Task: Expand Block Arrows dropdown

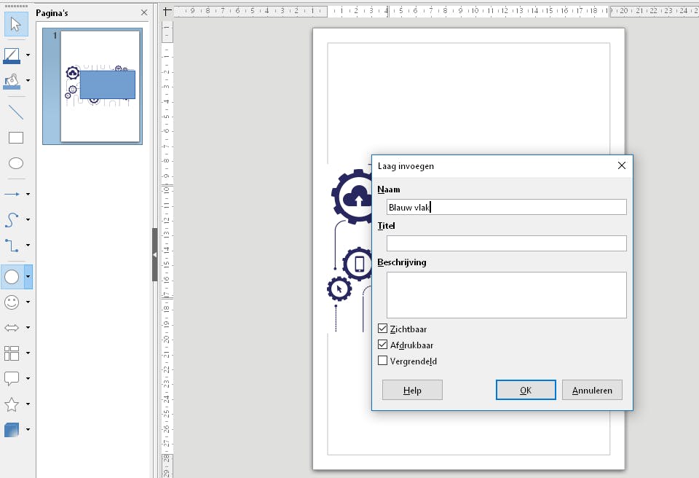Action: point(28,328)
